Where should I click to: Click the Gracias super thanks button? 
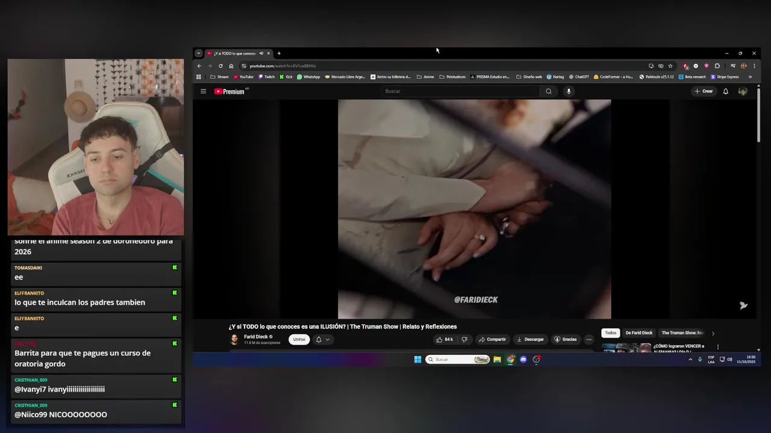click(566, 340)
